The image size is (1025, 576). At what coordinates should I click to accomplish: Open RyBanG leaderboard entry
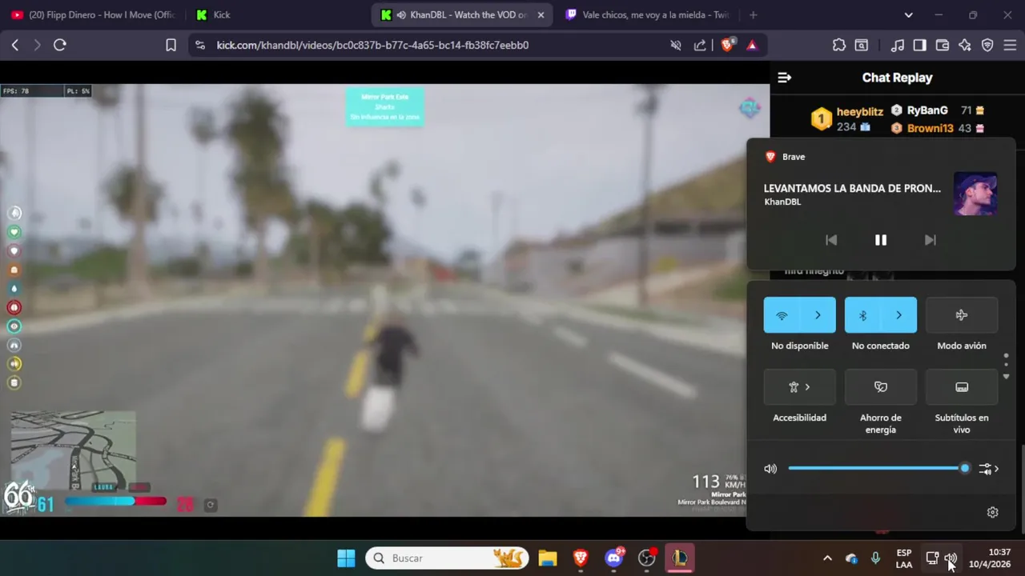[938, 110]
